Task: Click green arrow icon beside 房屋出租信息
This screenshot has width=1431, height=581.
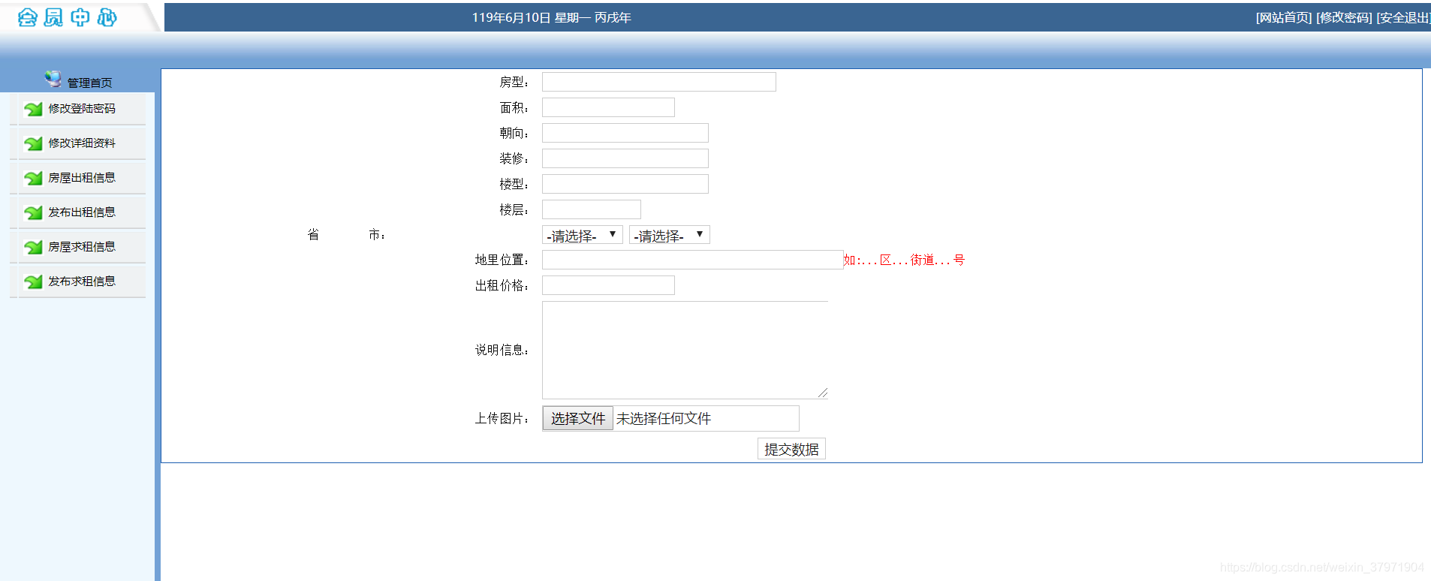Action: (33, 179)
